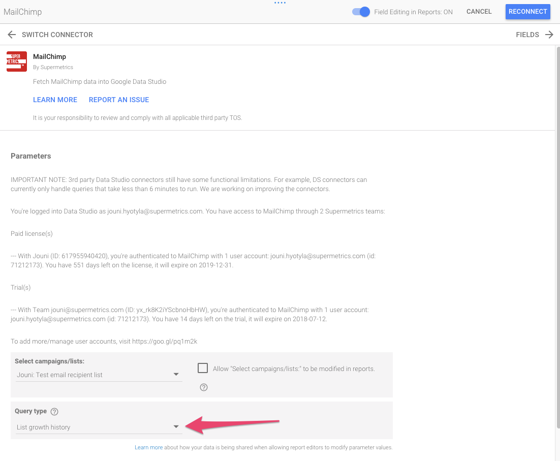The height and width of the screenshot is (461, 560).
Task: Click the 'Paid license(s)' text
Action: pyautogui.click(x=32, y=233)
